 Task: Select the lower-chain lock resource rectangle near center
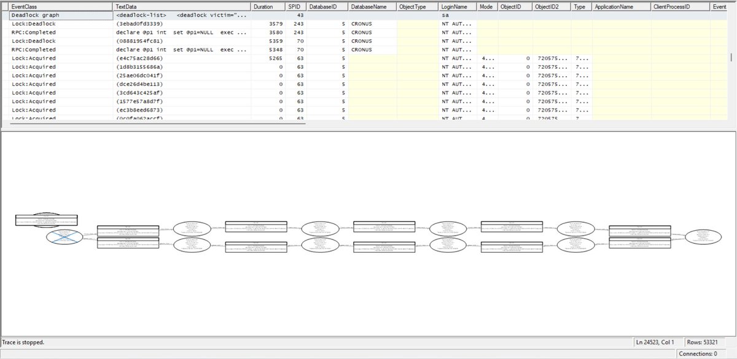(384, 245)
